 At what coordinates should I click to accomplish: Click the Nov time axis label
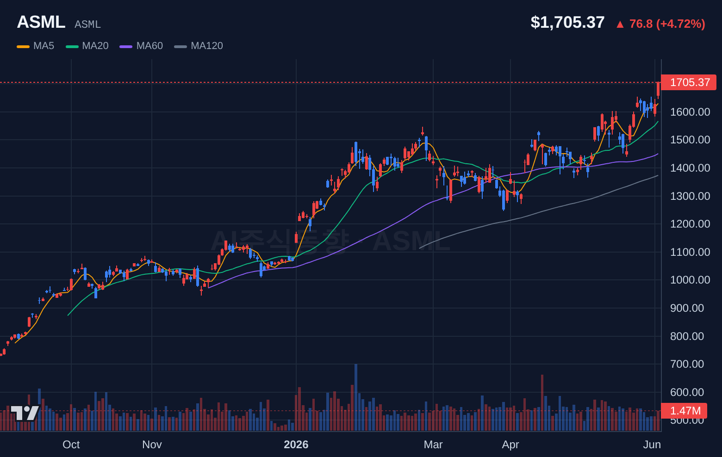[152, 445]
